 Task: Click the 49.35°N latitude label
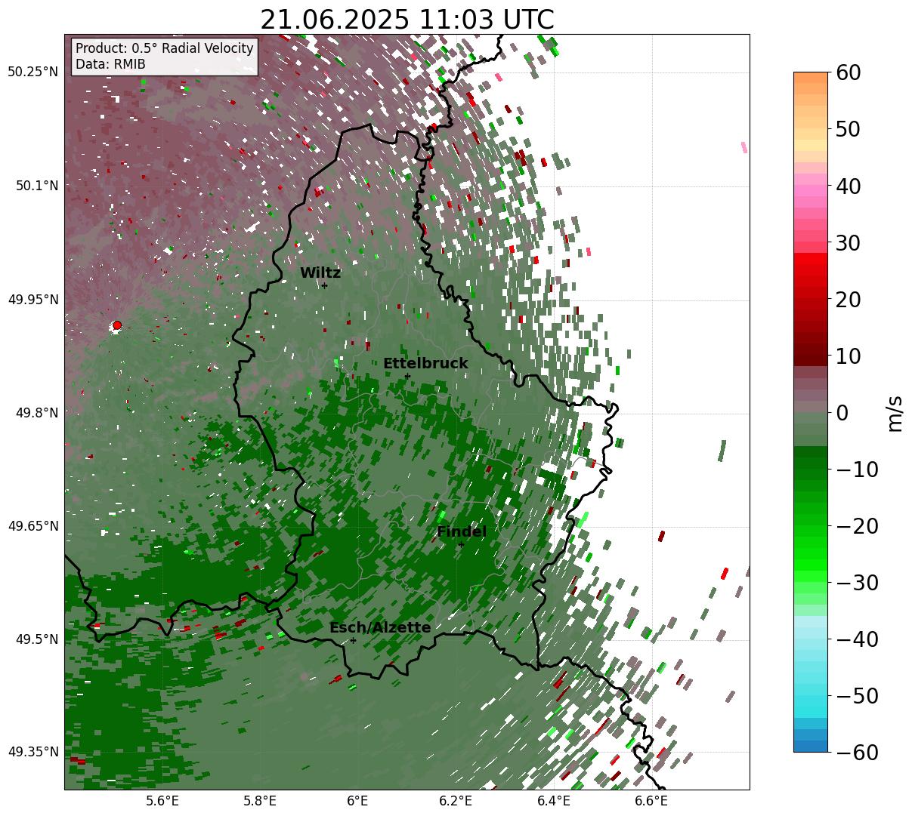point(33,752)
